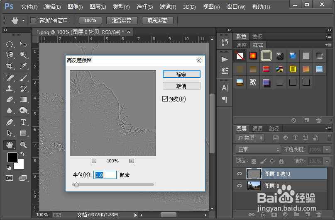Open the 滤镜(T) filter menu
The image size is (335, 220).
(x=168, y=7)
